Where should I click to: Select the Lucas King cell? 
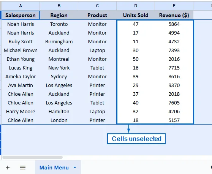[21, 68]
